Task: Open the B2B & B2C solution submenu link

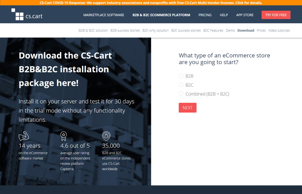Action: click(93, 31)
